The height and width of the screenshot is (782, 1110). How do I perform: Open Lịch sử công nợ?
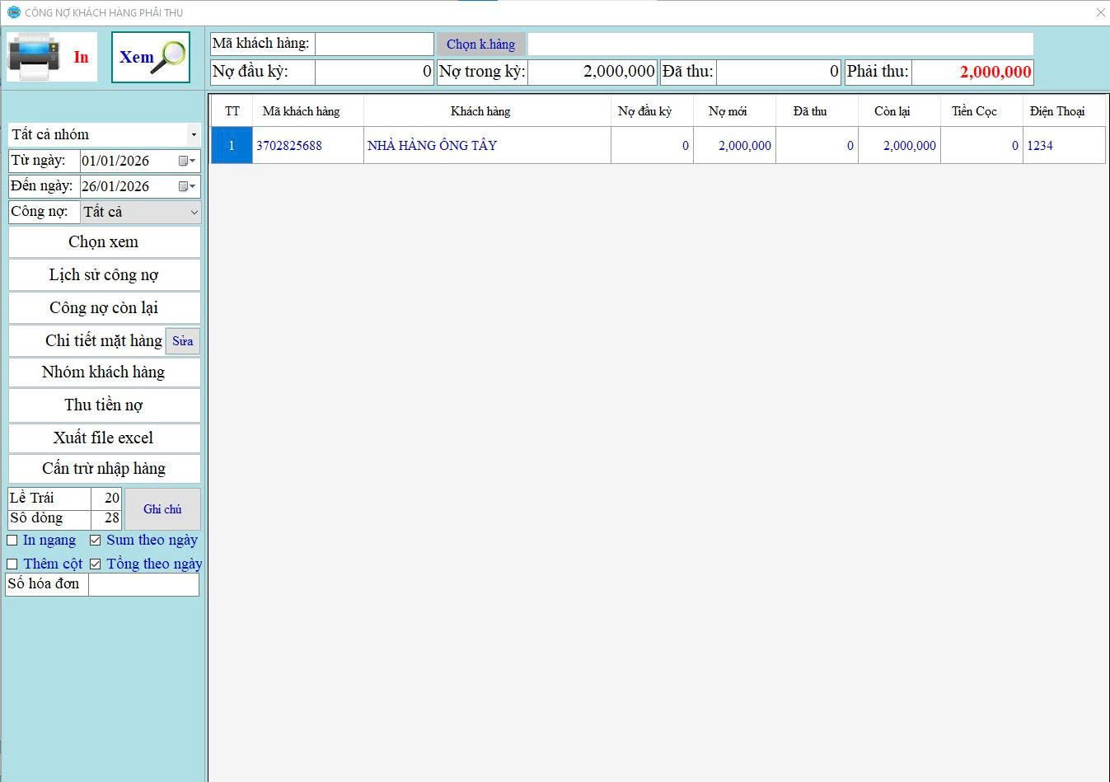tap(104, 275)
